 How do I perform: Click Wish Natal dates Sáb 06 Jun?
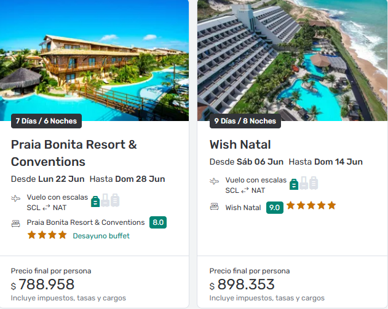coord(260,162)
